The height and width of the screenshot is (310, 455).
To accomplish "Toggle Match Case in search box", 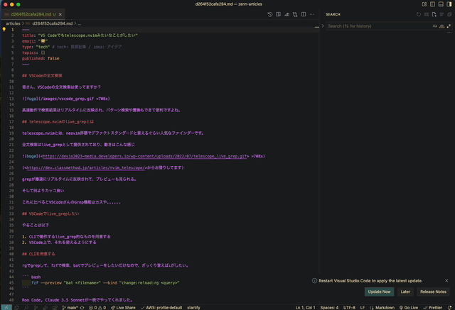I will pos(434,26).
